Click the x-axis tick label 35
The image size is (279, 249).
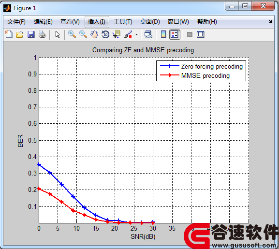(172, 228)
